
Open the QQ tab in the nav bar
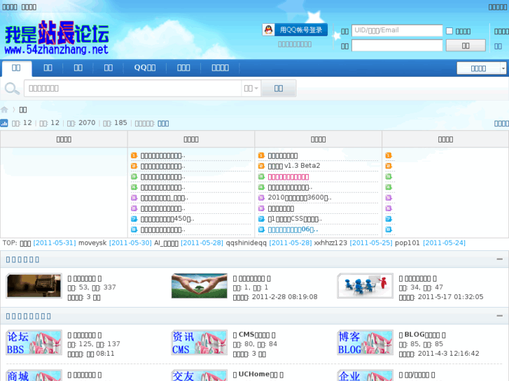point(145,68)
